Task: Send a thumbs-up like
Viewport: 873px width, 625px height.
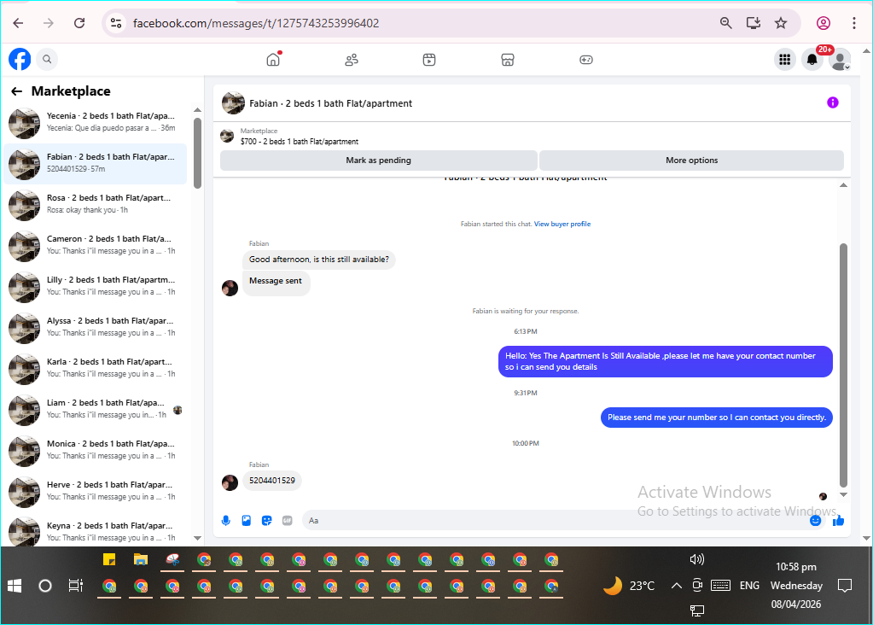Action: pyautogui.click(x=838, y=520)
